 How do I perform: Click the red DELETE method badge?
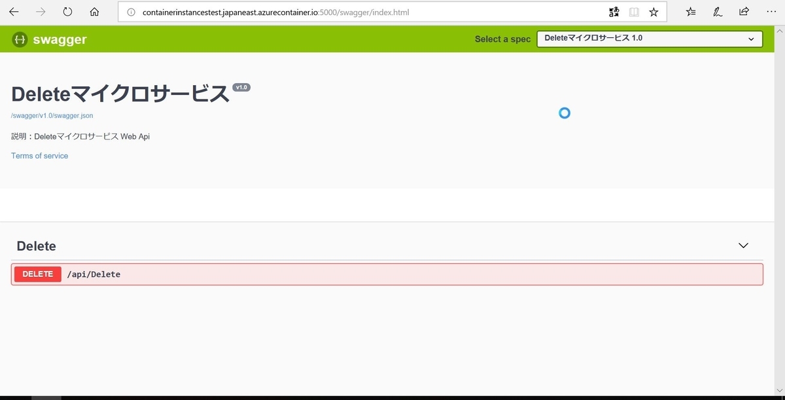[x=37, y=274]
